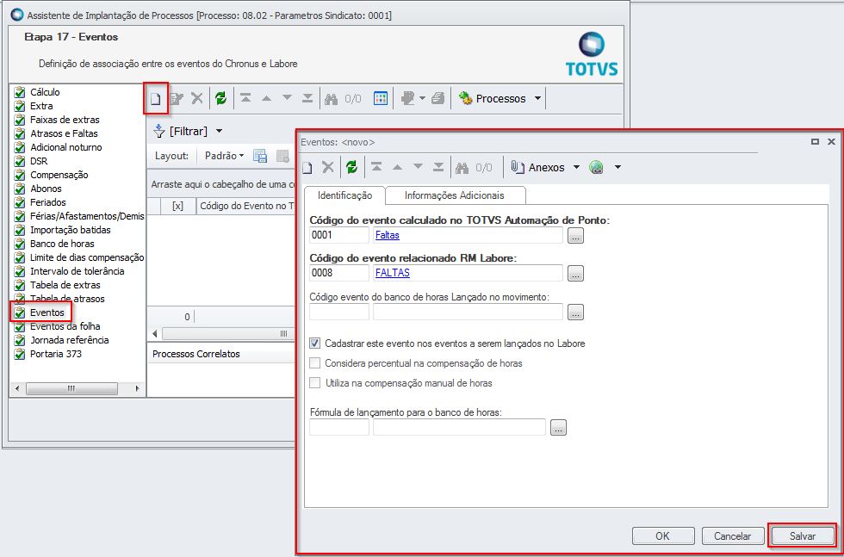
Task: Open dropdown arrow next to globe icon
Action: pos(617,167)
